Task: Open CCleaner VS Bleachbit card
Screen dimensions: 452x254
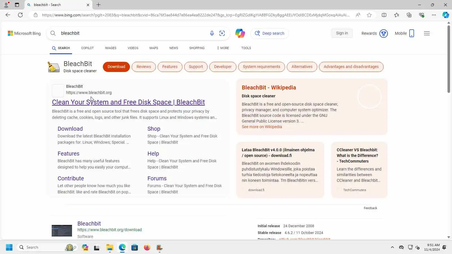Action: click(359, 170)
